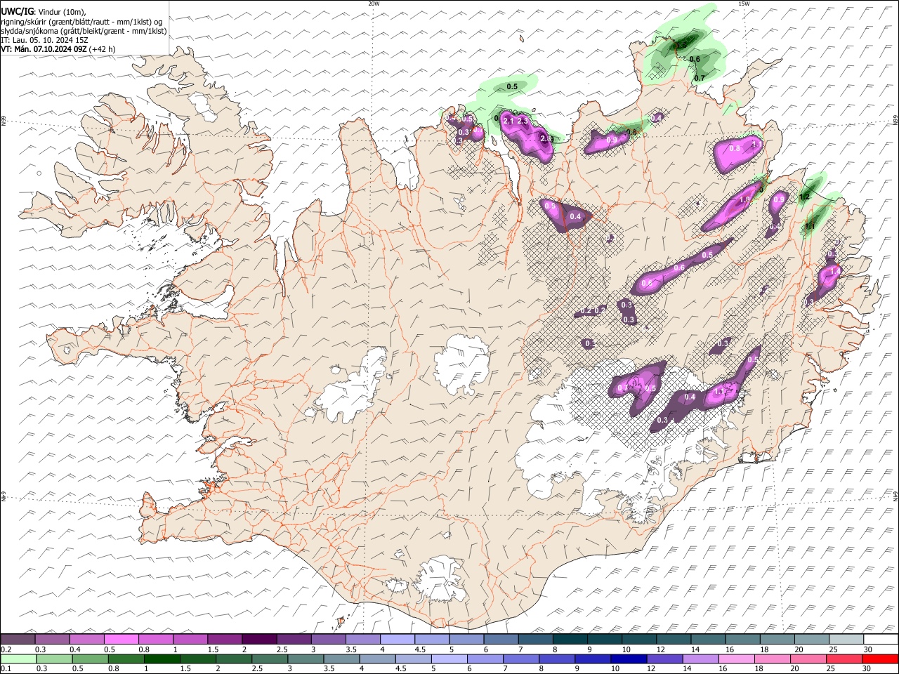
Task: Click the lavender swatch above the upper-row label 4
Action: [398, 640]
